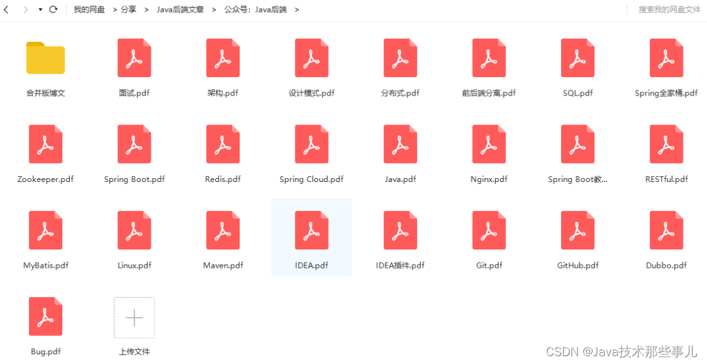Open the Nginx.pdf file icon
This screenshot has height=364, width=707.
click(x=489, y=144)
